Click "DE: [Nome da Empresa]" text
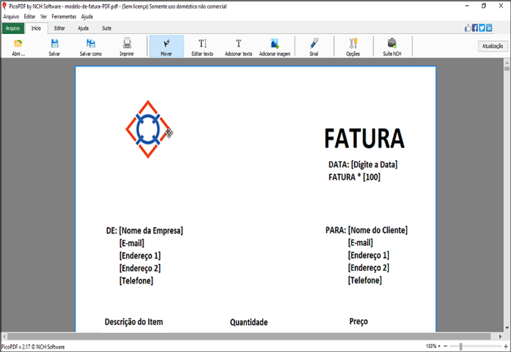The height and width of the screenshot is (352, 511). tap(144, 231)
